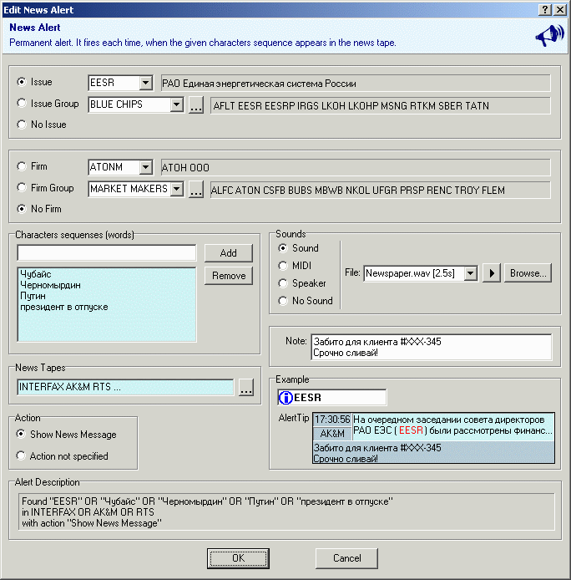
Task: Click the Remove word button
Action: coord(229,276)
